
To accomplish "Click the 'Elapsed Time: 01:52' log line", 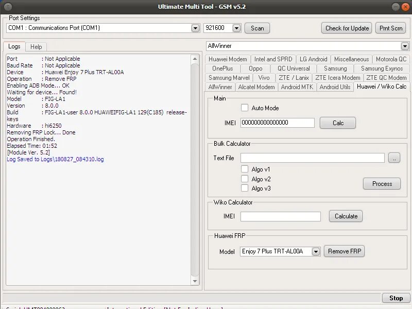I will pyautogui.click(x=32, y=146).
